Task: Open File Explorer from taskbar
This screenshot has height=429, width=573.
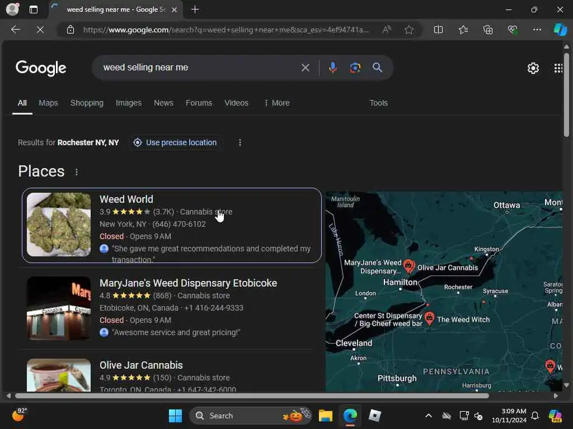Action: pyautogui.click(x=325, y=416)
